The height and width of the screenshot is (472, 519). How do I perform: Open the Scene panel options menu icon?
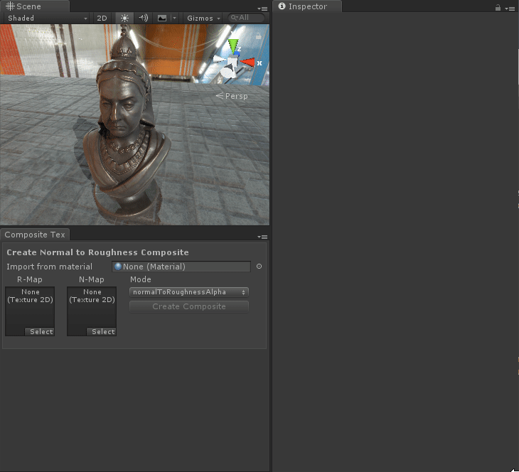click(262, 9)
